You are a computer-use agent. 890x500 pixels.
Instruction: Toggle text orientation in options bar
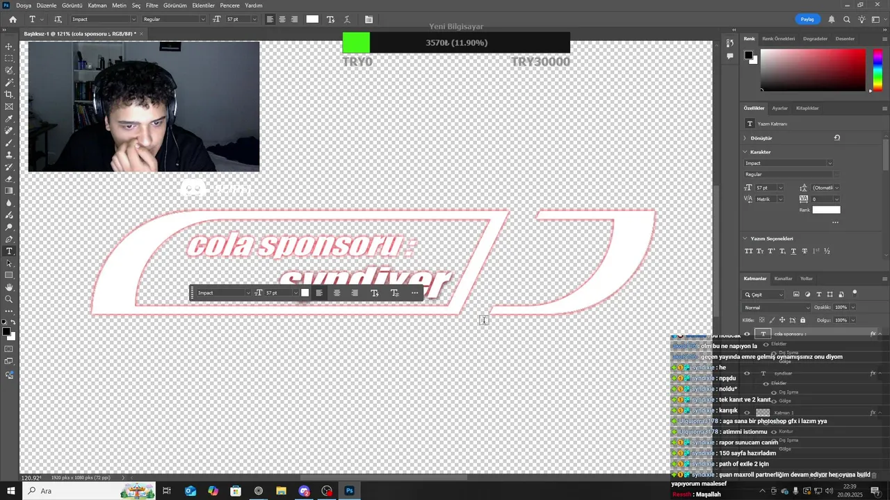click(58, 19)
